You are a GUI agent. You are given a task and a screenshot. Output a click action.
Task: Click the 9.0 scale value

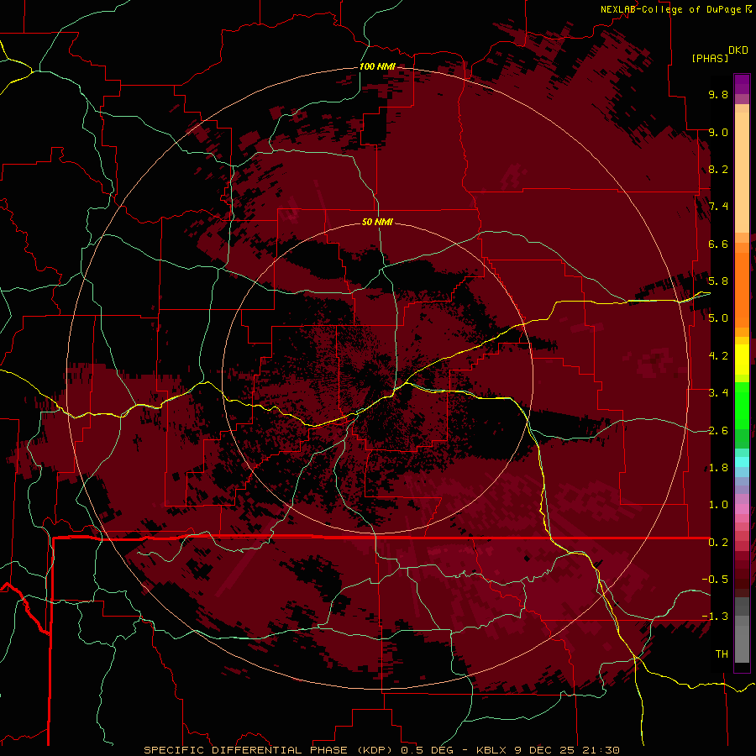point(718,132)
